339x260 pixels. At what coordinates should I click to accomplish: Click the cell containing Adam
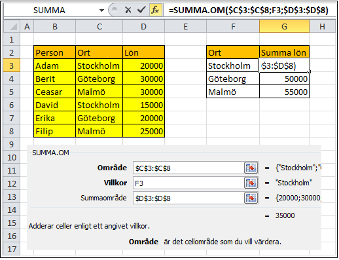[x=55, y=65]
